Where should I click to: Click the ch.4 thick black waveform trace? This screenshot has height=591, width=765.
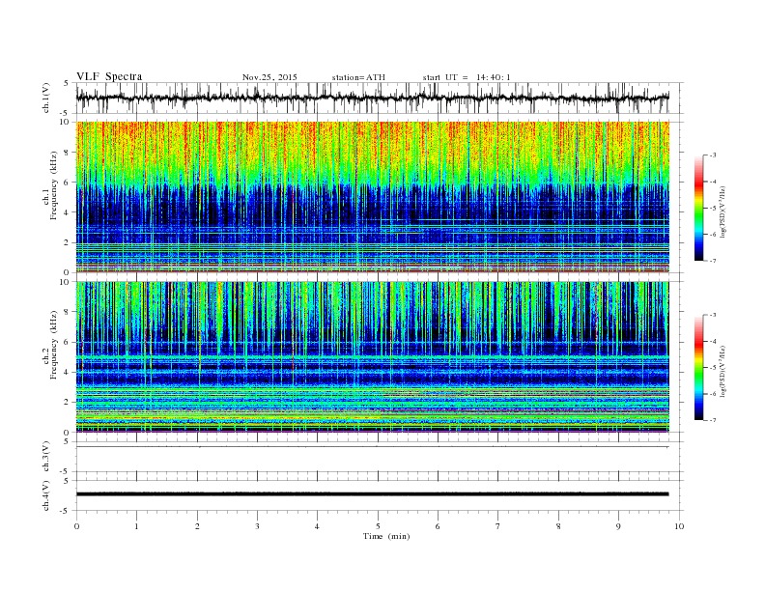click(372, 494)
